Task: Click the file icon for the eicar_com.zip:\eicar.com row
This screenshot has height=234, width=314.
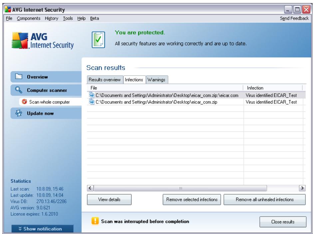Action: (92, 95)
